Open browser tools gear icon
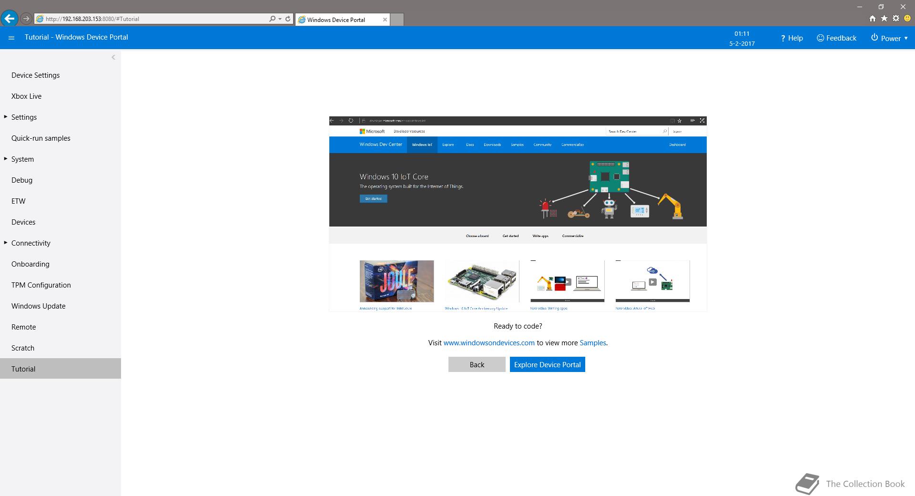915x496 pixels. tap(896, 18)
